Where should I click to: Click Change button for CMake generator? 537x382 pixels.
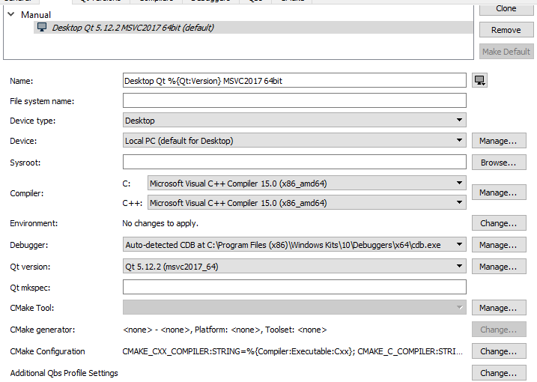[499, 330]
